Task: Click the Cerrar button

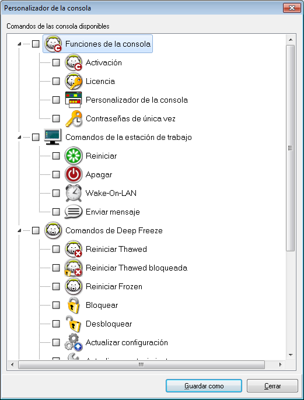Action: 272,386
